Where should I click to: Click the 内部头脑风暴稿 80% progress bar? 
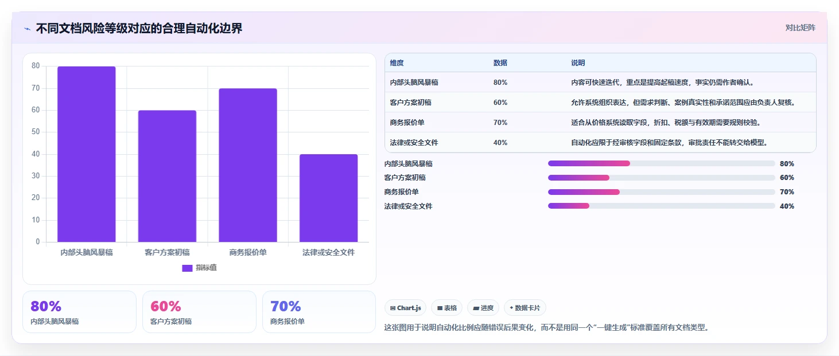pos(662,163)
